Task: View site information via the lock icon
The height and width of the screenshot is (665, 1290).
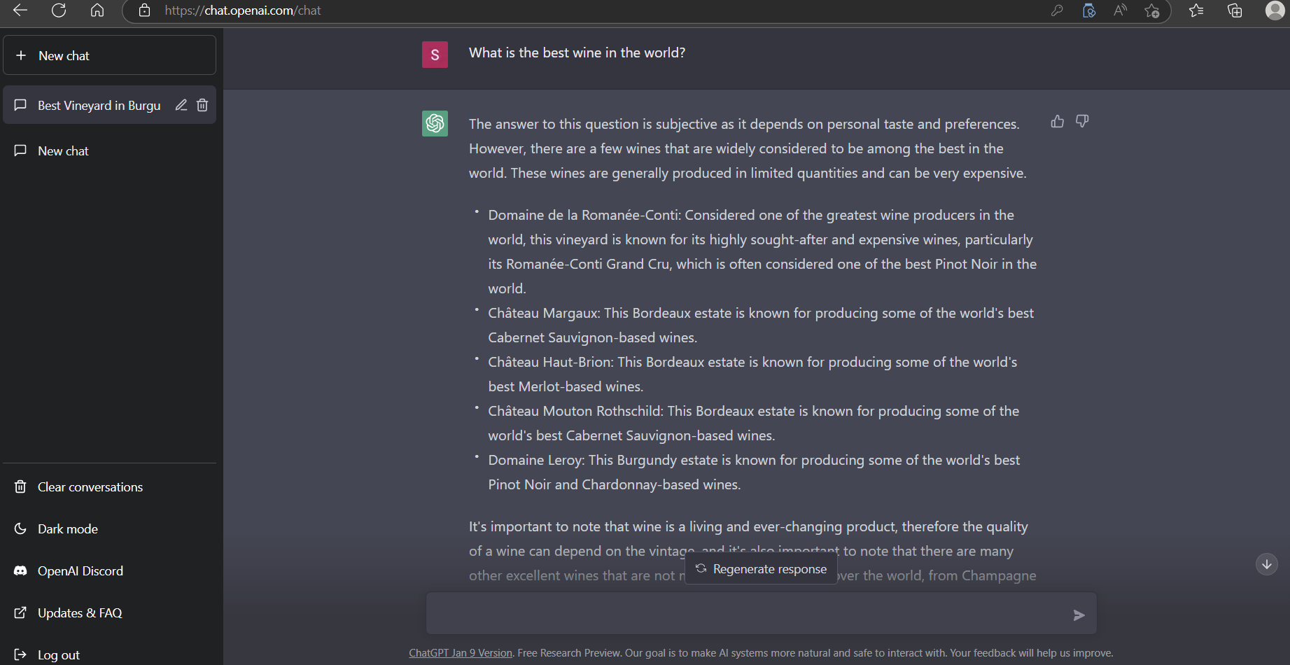Action: pyautogui.click(x=144, y=10)
